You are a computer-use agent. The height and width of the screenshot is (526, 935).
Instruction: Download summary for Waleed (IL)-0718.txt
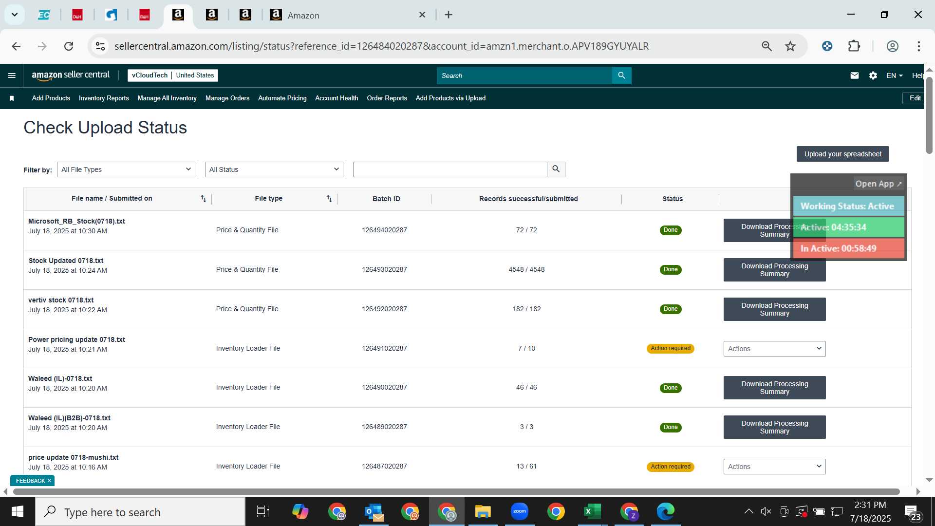(774, 388)
